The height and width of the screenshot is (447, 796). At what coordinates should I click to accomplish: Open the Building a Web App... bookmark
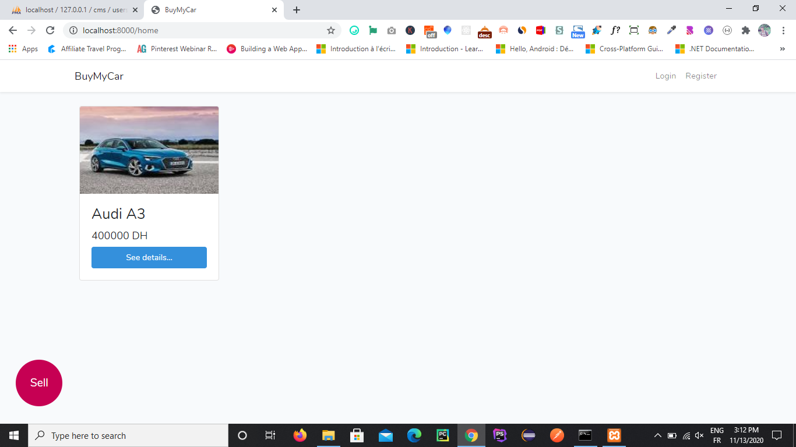267,49
